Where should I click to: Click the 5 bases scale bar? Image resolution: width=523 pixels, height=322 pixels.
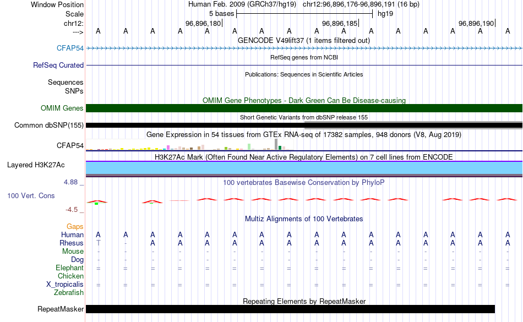304,14
